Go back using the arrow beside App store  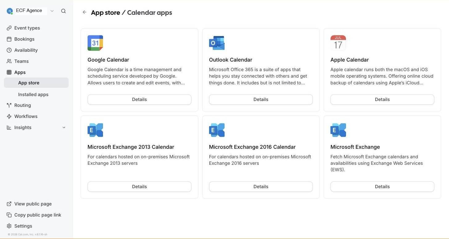pyautogui.click(x=84, y=12)
